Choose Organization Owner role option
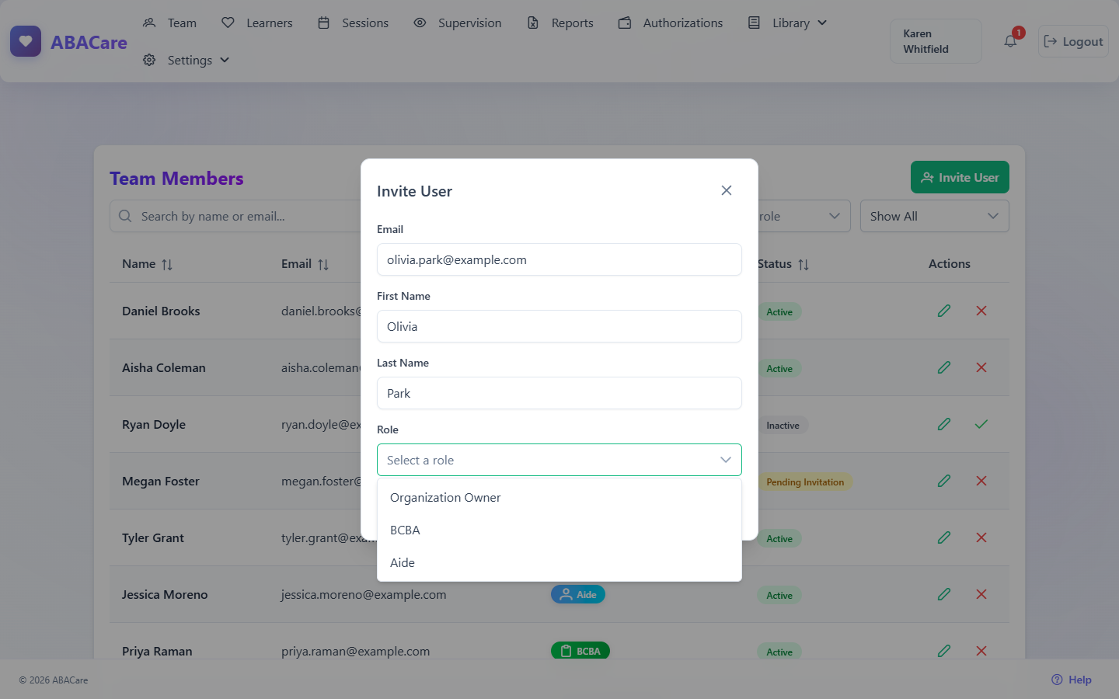Screen dimensions: 1119x699 [559, 497]
